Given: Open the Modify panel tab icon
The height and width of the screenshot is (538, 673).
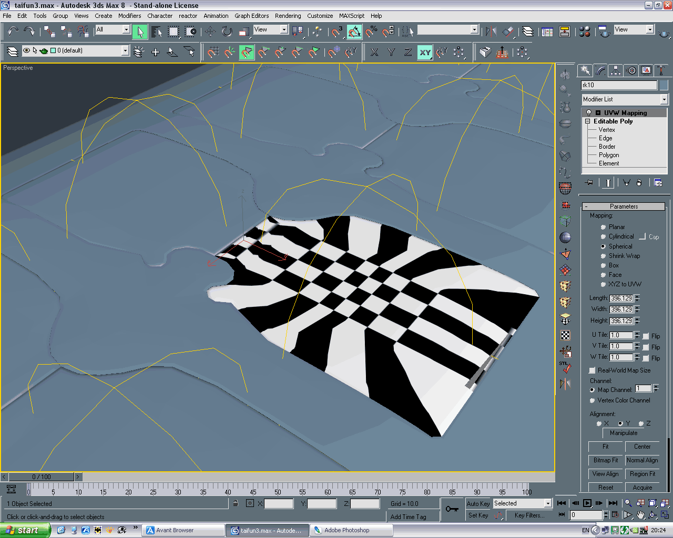Looking at the screenshot, I should tap(600, 70).
